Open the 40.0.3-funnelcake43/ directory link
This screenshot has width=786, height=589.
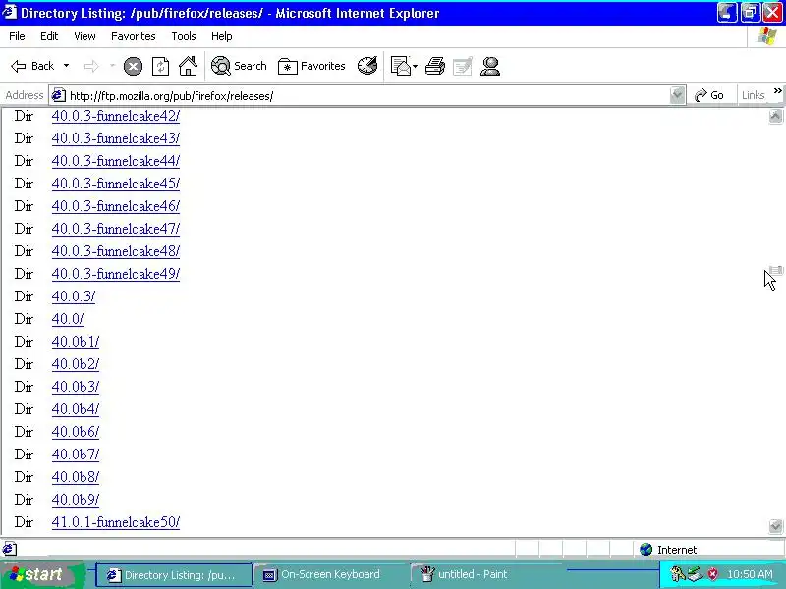coord(115,138)
